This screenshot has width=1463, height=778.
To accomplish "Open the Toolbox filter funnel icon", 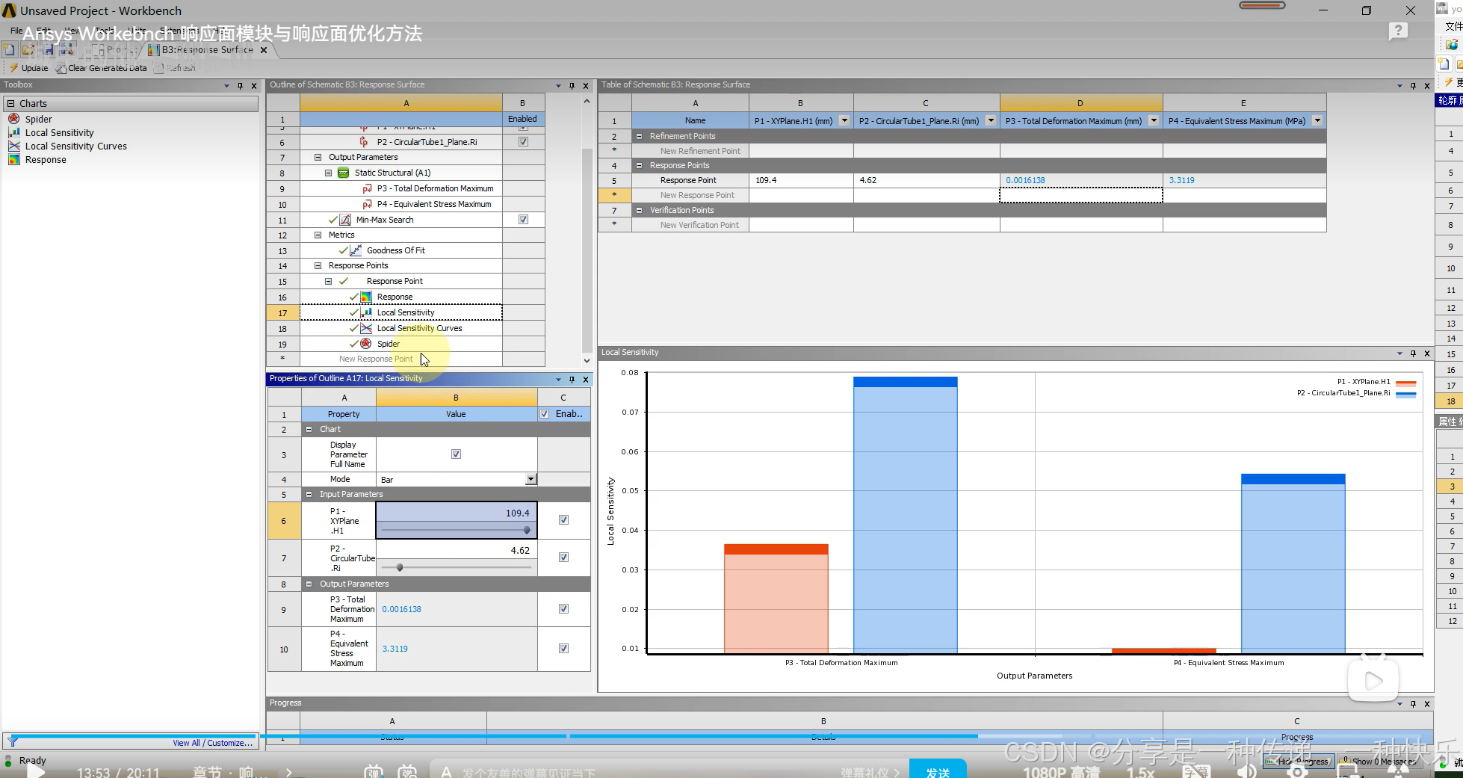I will [x=13, y=742].
